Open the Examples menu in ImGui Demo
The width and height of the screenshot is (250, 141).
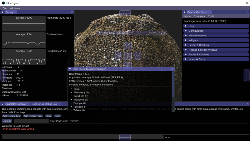coord(199,16)
